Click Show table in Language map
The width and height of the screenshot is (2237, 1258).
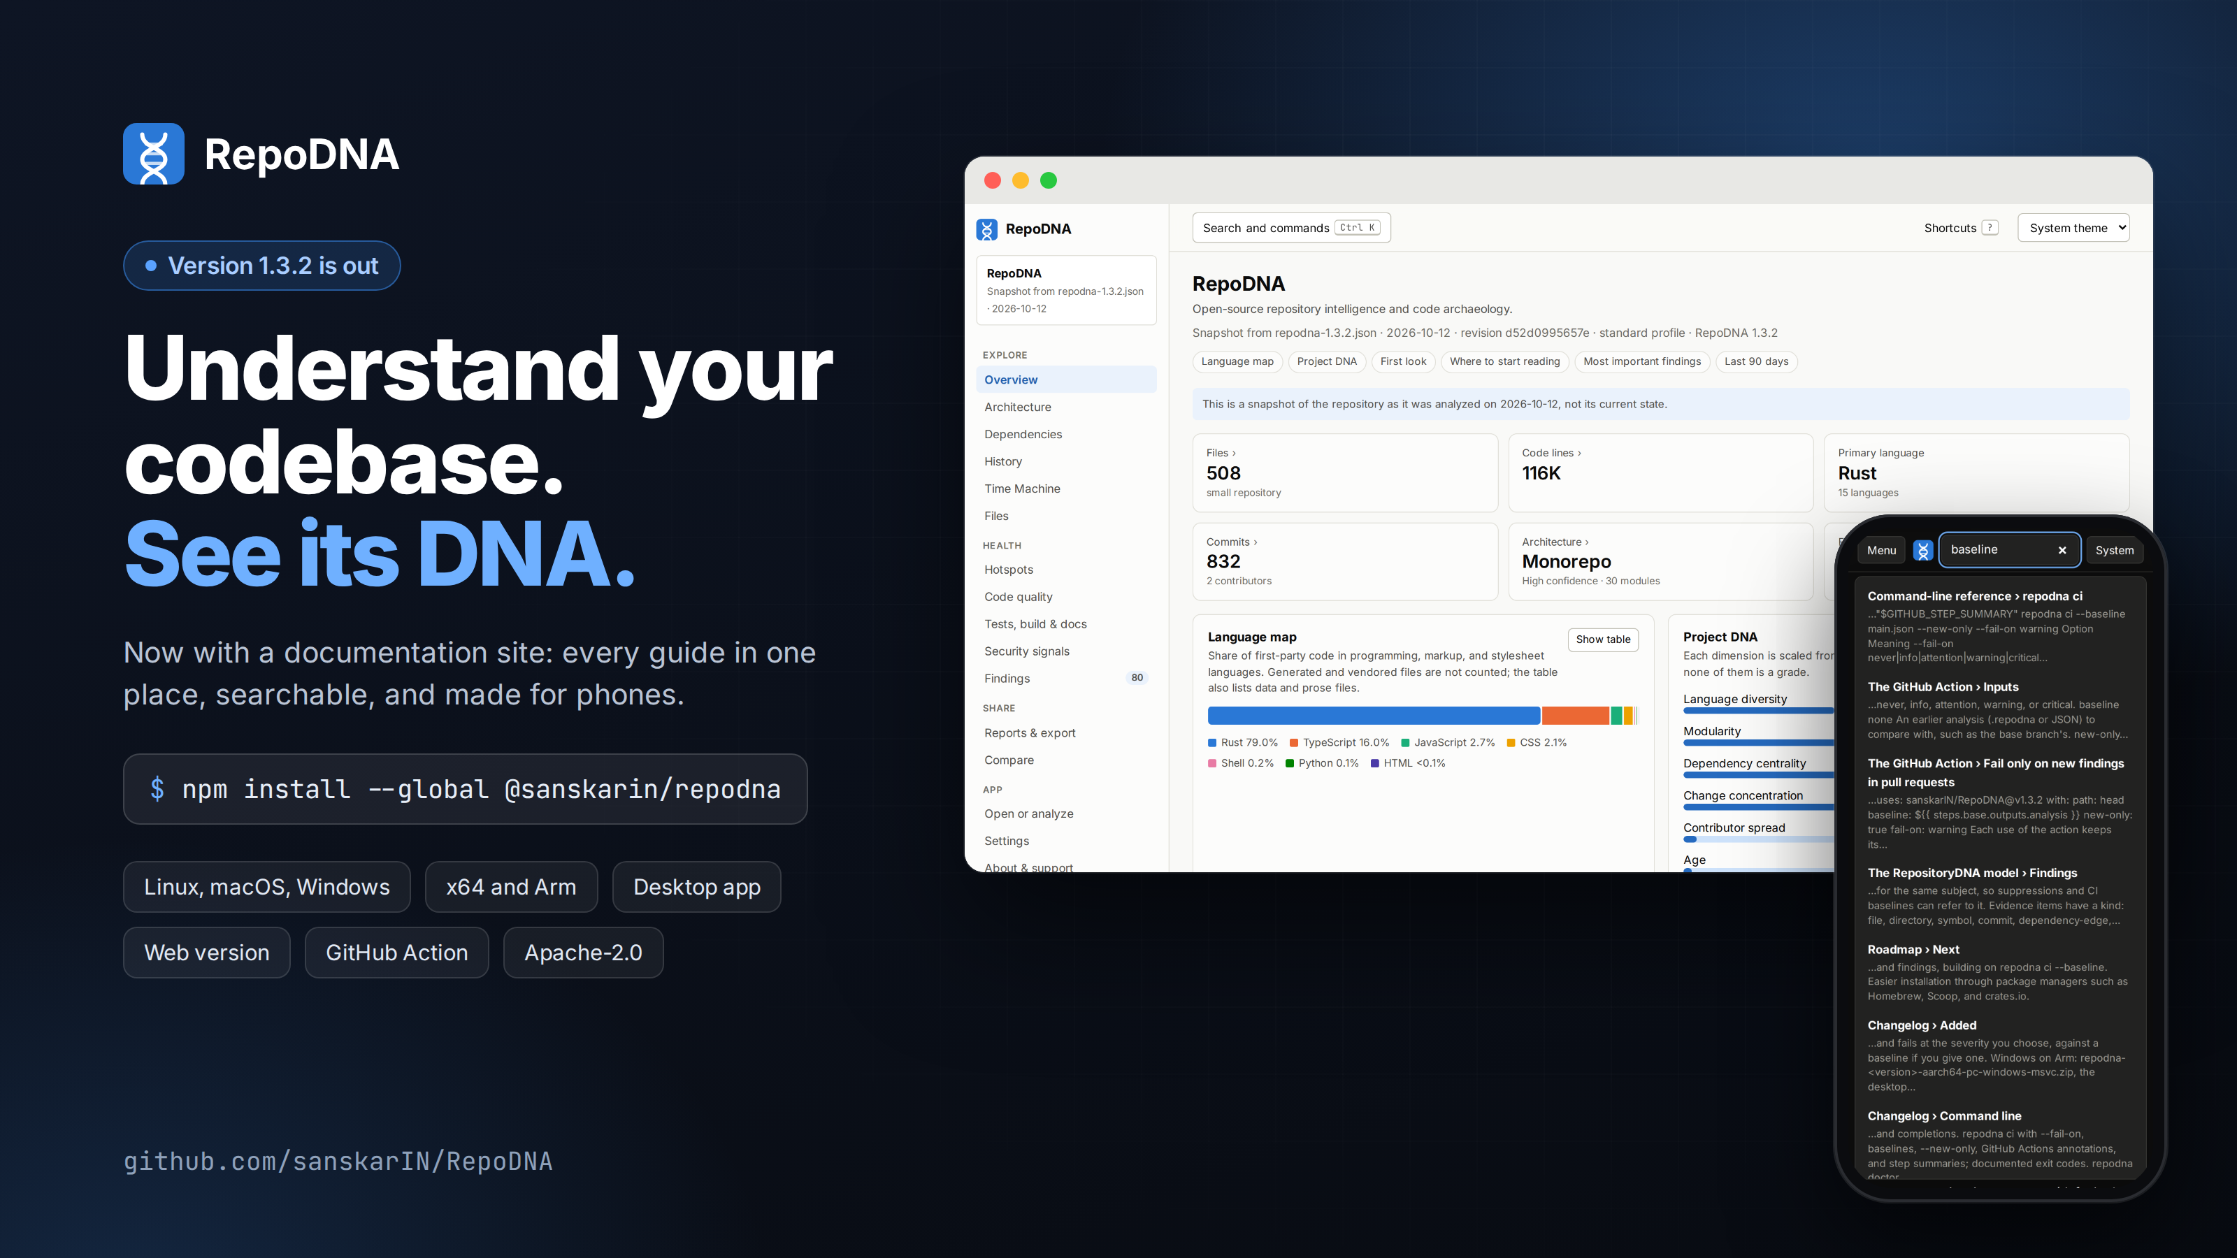tap(1602, 640)
